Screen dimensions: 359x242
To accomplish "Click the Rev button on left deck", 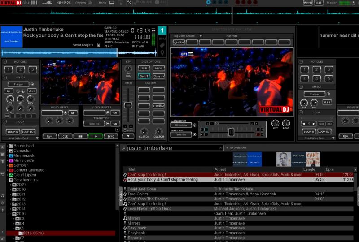I will (49, 136).
